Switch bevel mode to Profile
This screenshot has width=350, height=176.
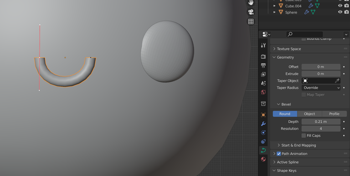(x=334, y=114)
